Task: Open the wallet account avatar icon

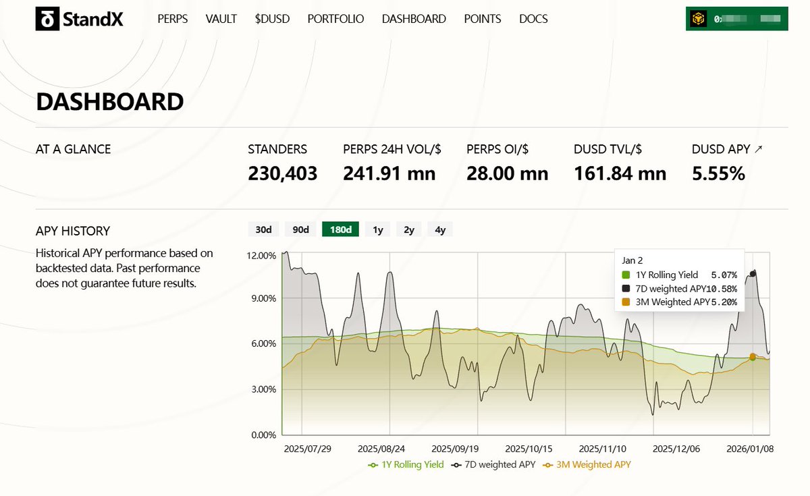Action: click(699, 19)
